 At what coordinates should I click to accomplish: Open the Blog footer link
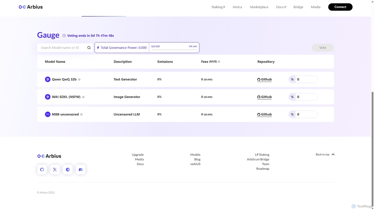(x=197, y=159)
